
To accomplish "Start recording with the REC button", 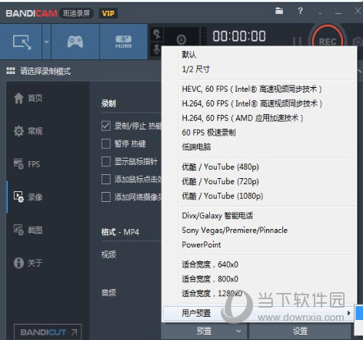I will tap(328, 41).
